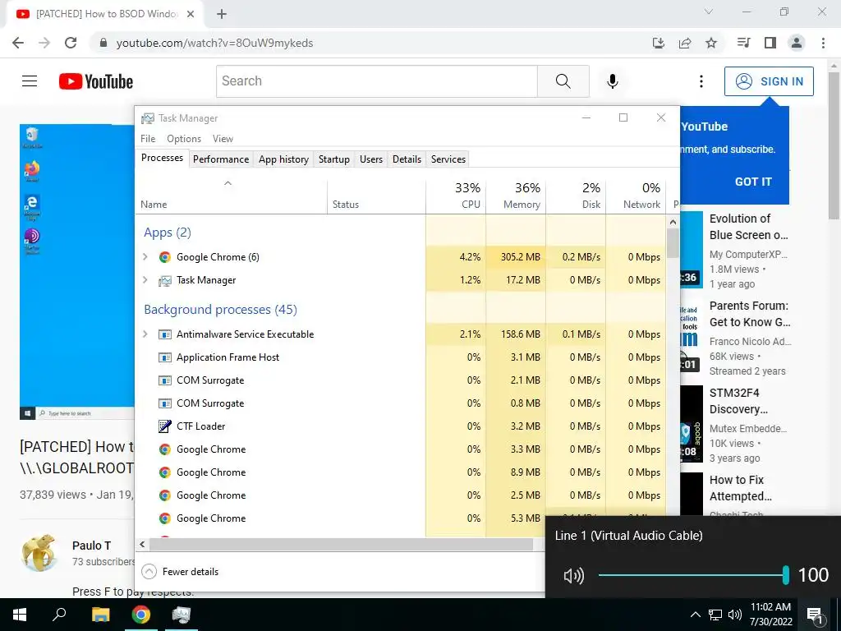Click the Task Manager taskbar icon
841x631 pixels.
point(182,615)
